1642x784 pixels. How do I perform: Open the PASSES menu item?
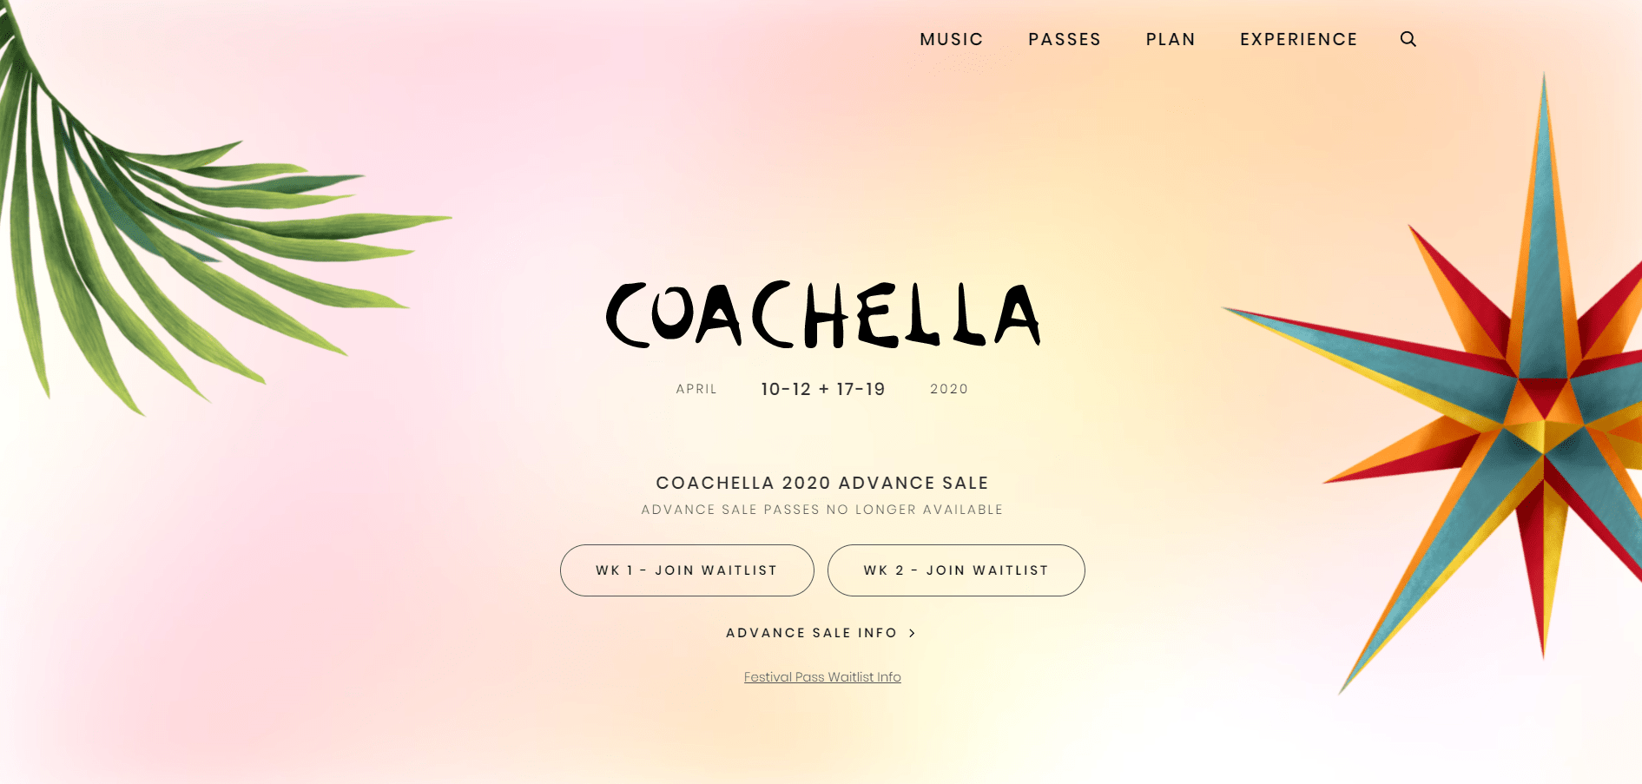[x=1065, y=39]
